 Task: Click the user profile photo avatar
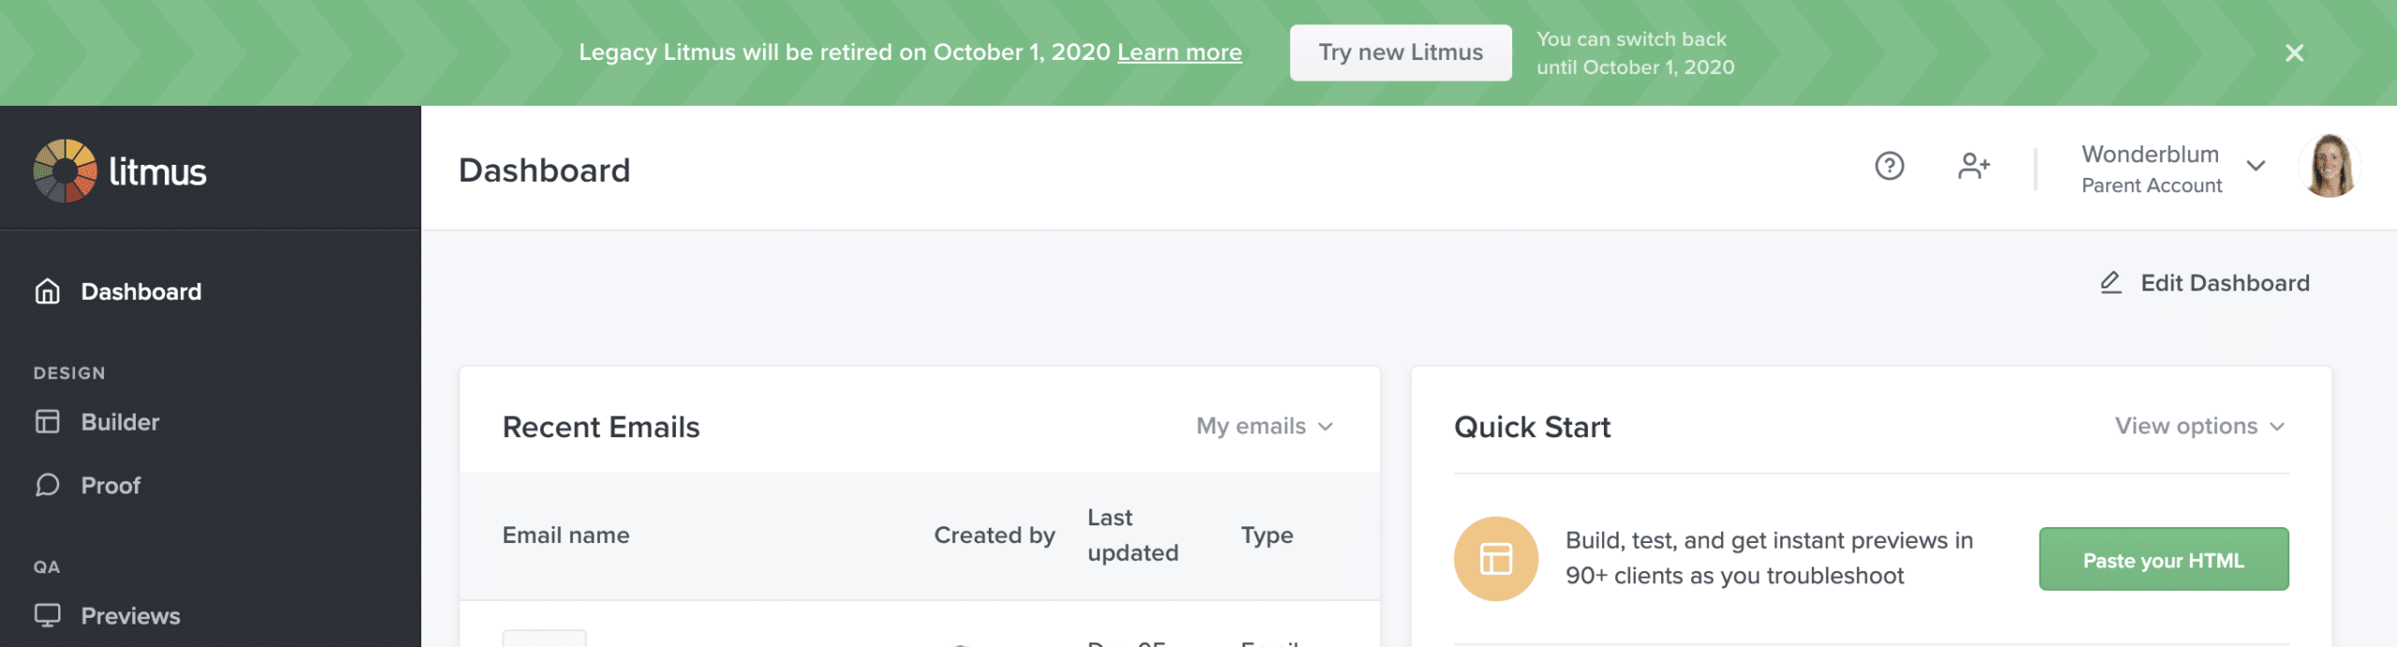2329,167
